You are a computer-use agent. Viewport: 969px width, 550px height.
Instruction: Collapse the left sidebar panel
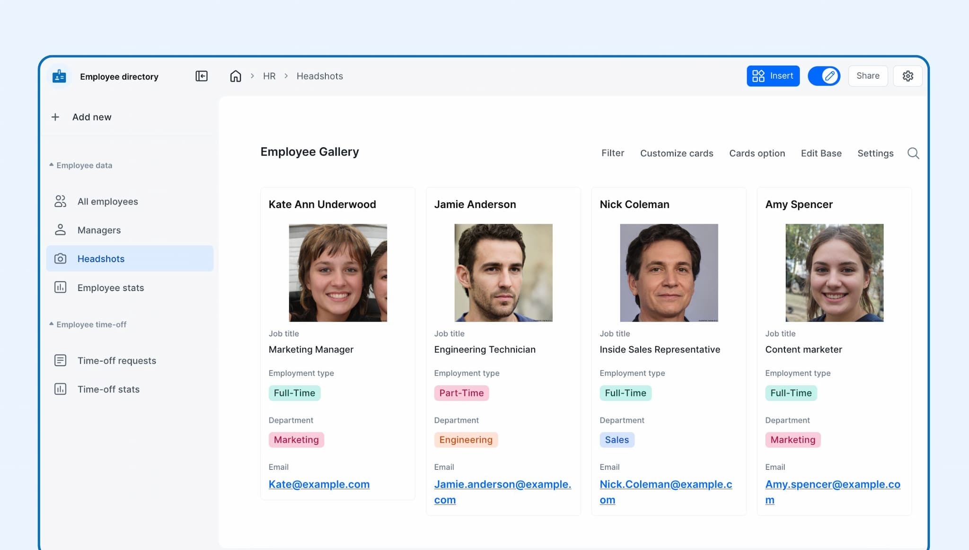[201, 76]
